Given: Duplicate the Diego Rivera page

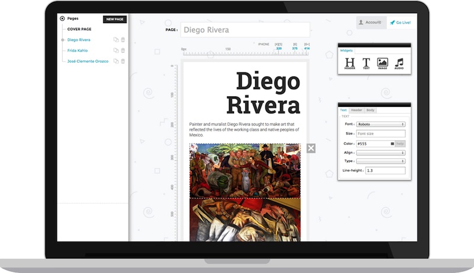Looking at the screenshot, I should pos(116,40).
